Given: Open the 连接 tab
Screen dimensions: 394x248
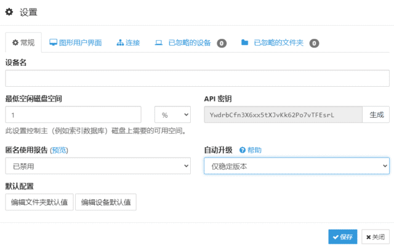Looking at the screenshot, I should tap(128, 43).
